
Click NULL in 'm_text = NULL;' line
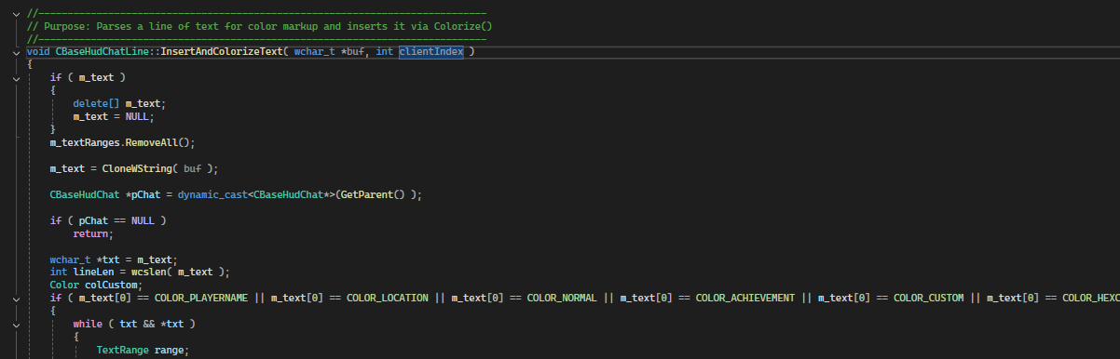coord(137,116)
